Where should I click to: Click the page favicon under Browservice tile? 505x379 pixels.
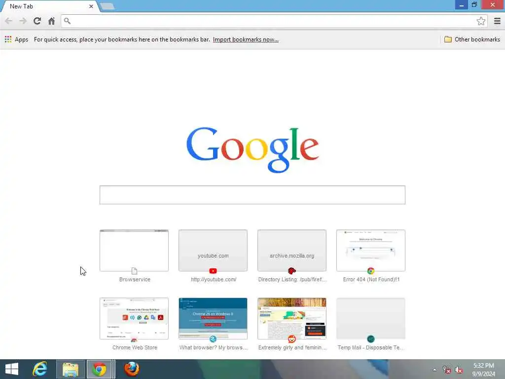pyautogui.click(x=134, y=271)
